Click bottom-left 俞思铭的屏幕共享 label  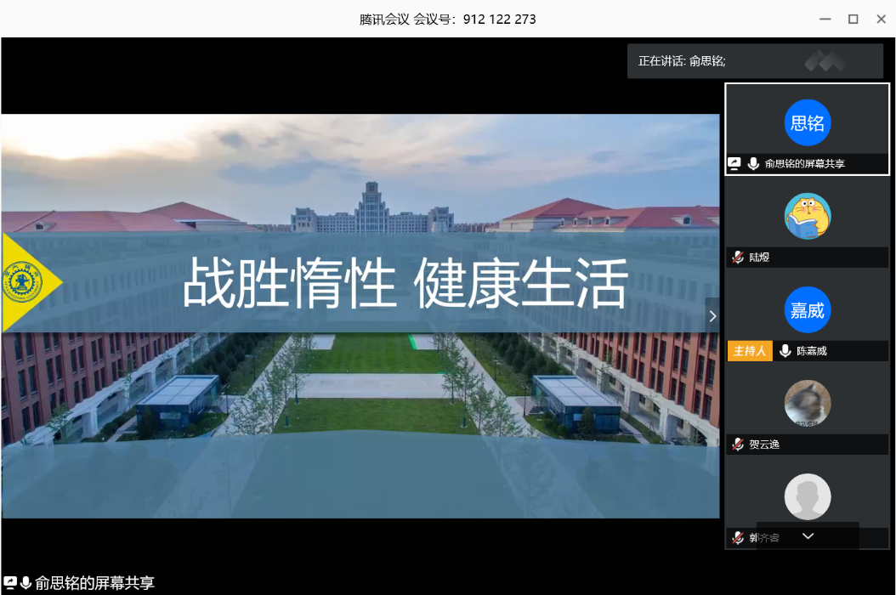point(94,583)
